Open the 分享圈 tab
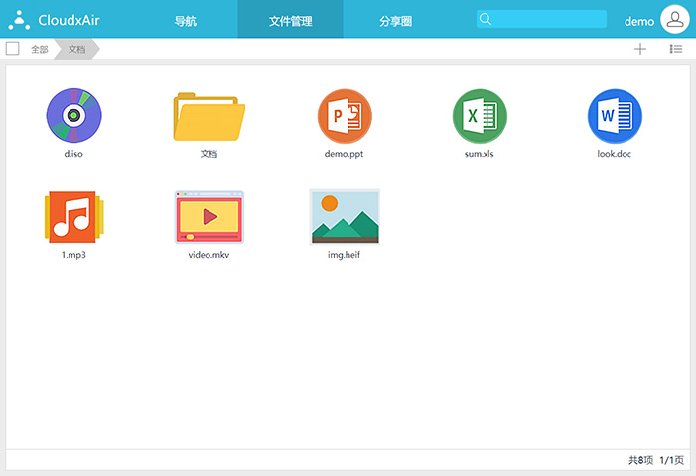696x476 pixels. tap(395, 21)
